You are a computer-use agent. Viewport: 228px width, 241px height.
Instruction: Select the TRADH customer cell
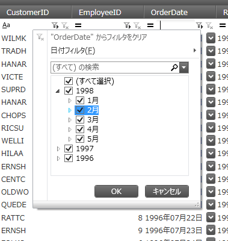[14, 51]
